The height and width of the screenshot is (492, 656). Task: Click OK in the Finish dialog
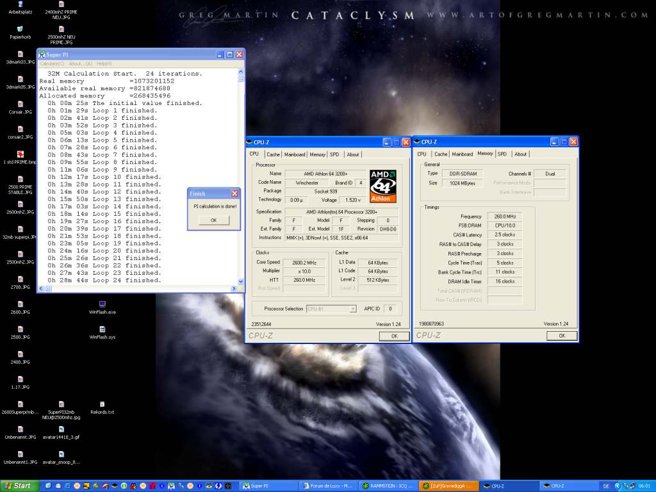click(x=214, y=220)
